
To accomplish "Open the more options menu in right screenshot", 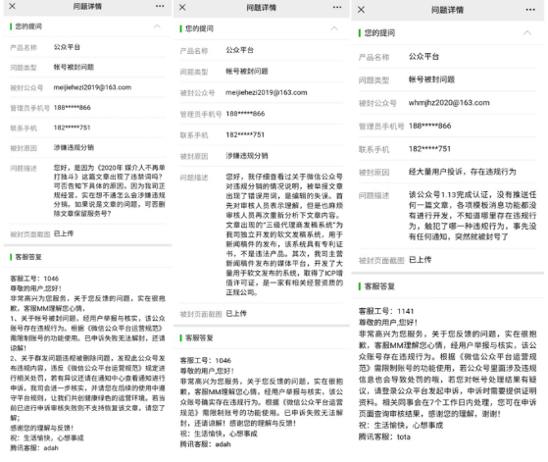I will [530, 10].
